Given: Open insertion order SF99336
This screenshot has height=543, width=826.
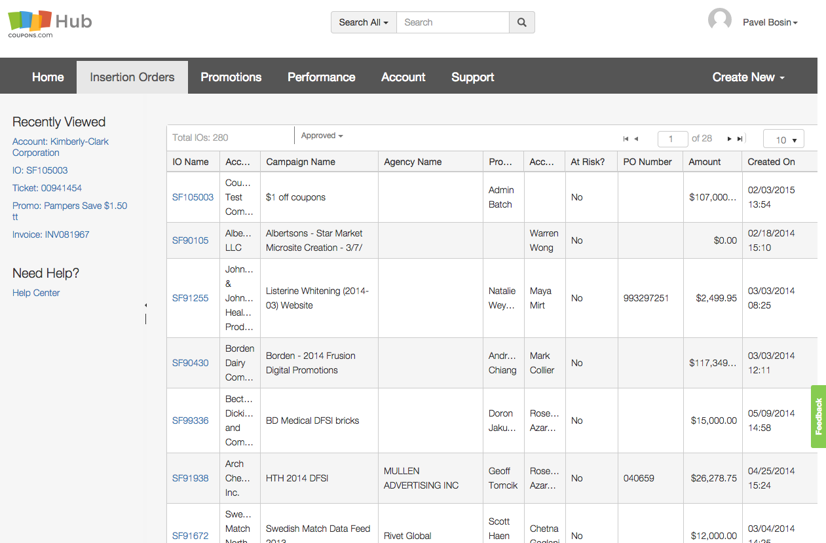Looking at the screenshot, I should click(190, 421).
